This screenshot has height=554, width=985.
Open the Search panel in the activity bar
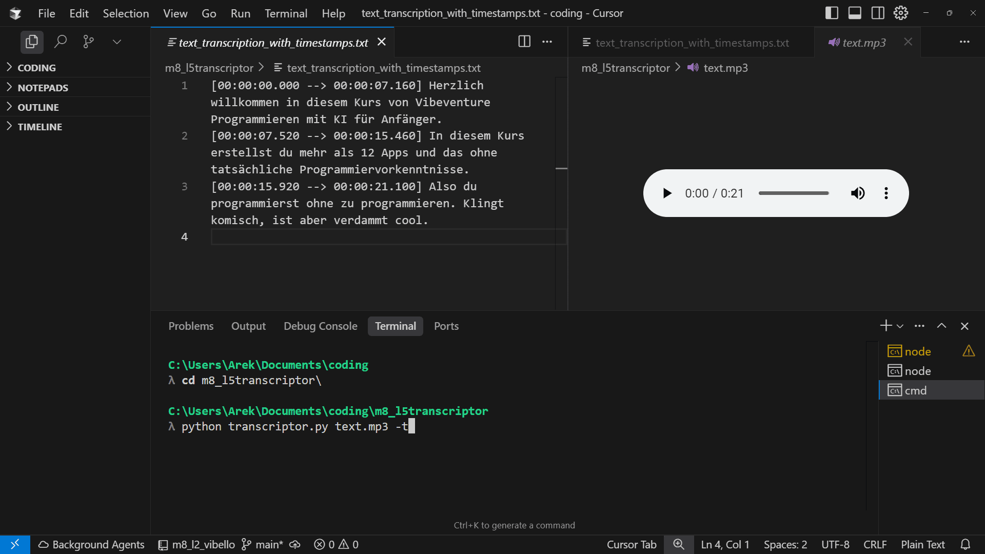click(x=60, y=42)
